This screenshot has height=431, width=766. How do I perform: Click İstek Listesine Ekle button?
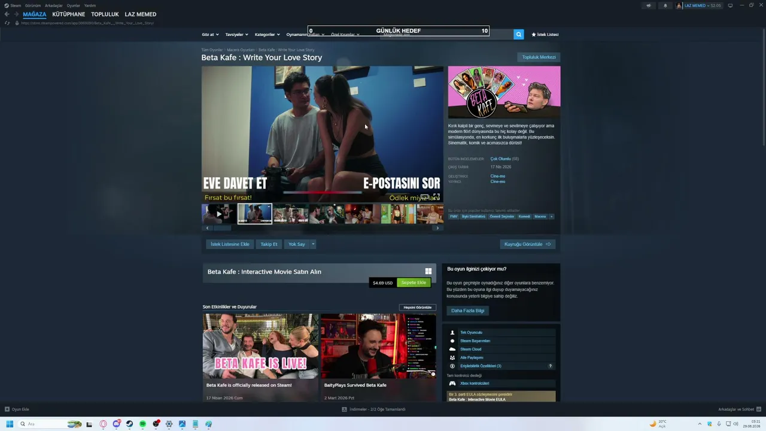tap(230, 244)
